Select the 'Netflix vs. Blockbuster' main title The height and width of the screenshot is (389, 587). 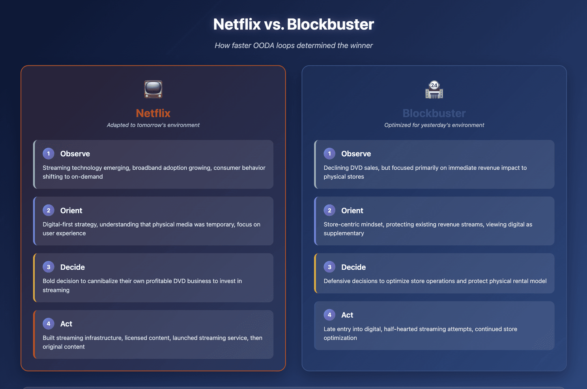pos(293,24)
